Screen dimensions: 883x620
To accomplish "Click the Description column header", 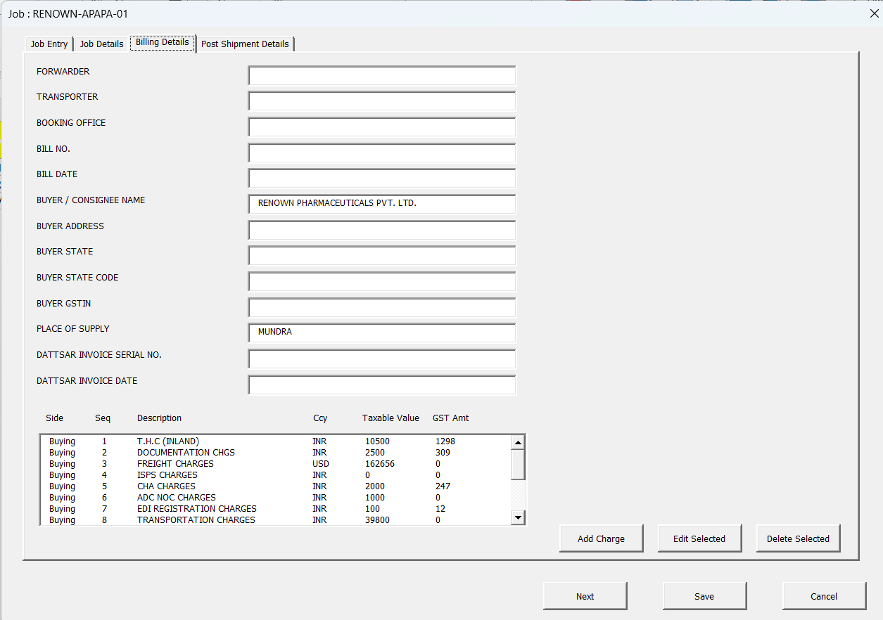I will coord(159,418).
